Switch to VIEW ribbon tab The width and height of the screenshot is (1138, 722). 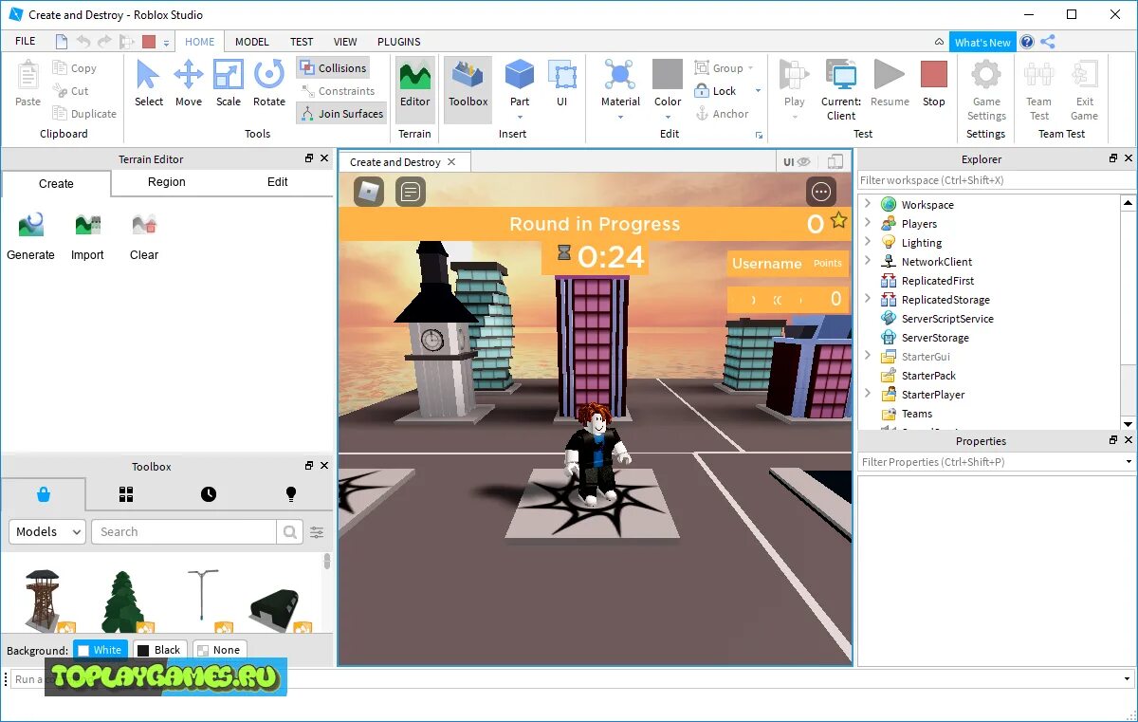(345, 42)
